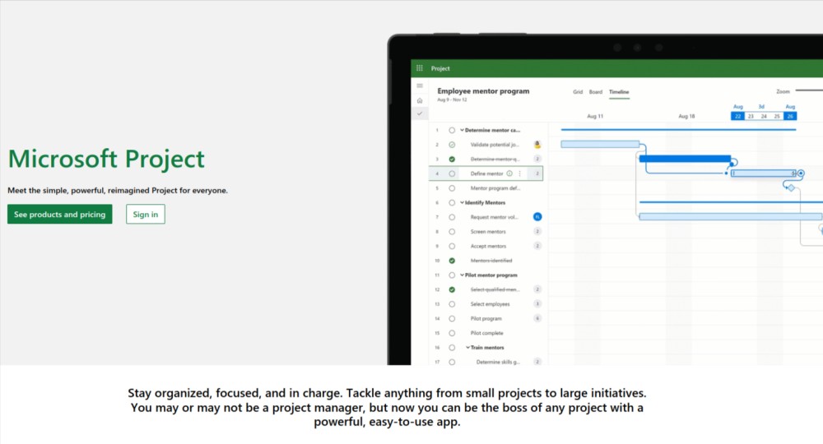Collapse the Identify Mentors group

[462, 202]
